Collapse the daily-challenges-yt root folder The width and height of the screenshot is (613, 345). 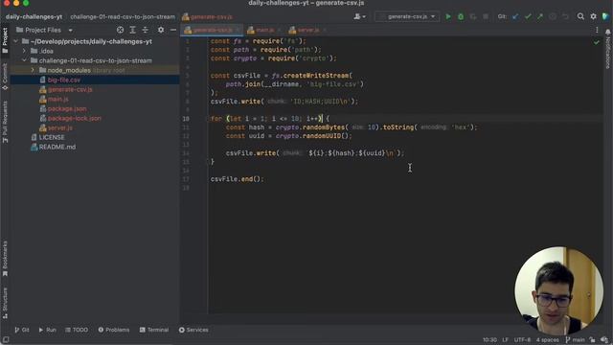(16, 41)
